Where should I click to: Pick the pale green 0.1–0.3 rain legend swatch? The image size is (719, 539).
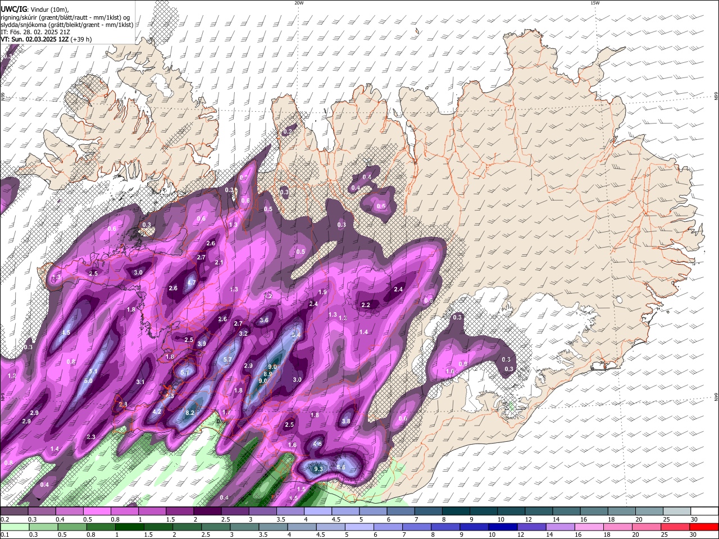tap(14, 527)
